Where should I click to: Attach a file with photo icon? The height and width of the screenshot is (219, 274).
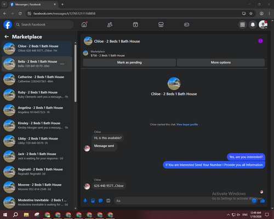[93, 201]
